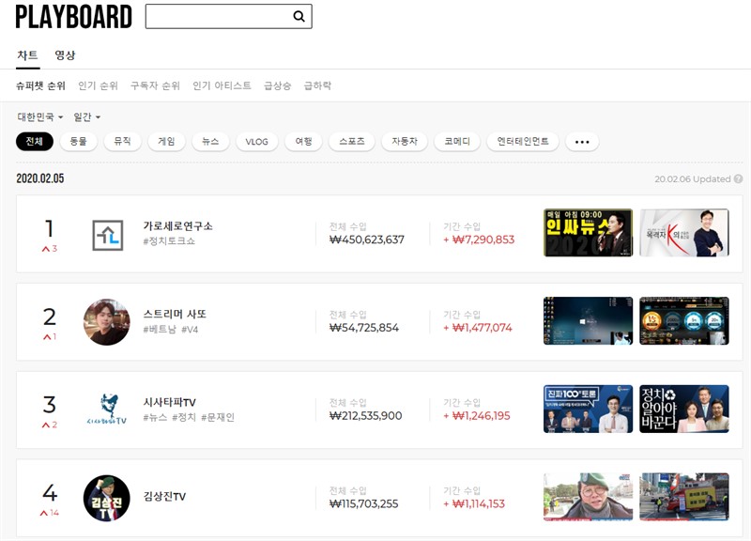Image resolution: width=751 pixels, height=541 pixels.
Task: Open 김상진TV channel avatar
Action: [x=107, y=498]
